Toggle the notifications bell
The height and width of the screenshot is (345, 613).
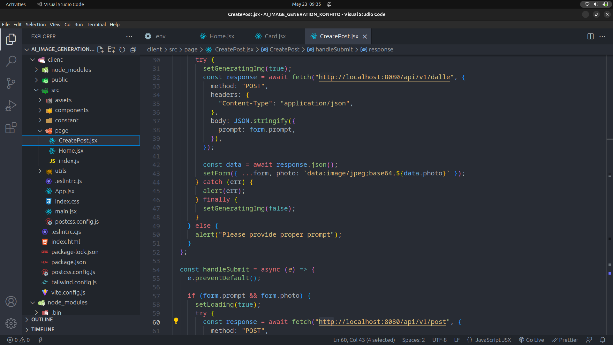coord(603,340)
